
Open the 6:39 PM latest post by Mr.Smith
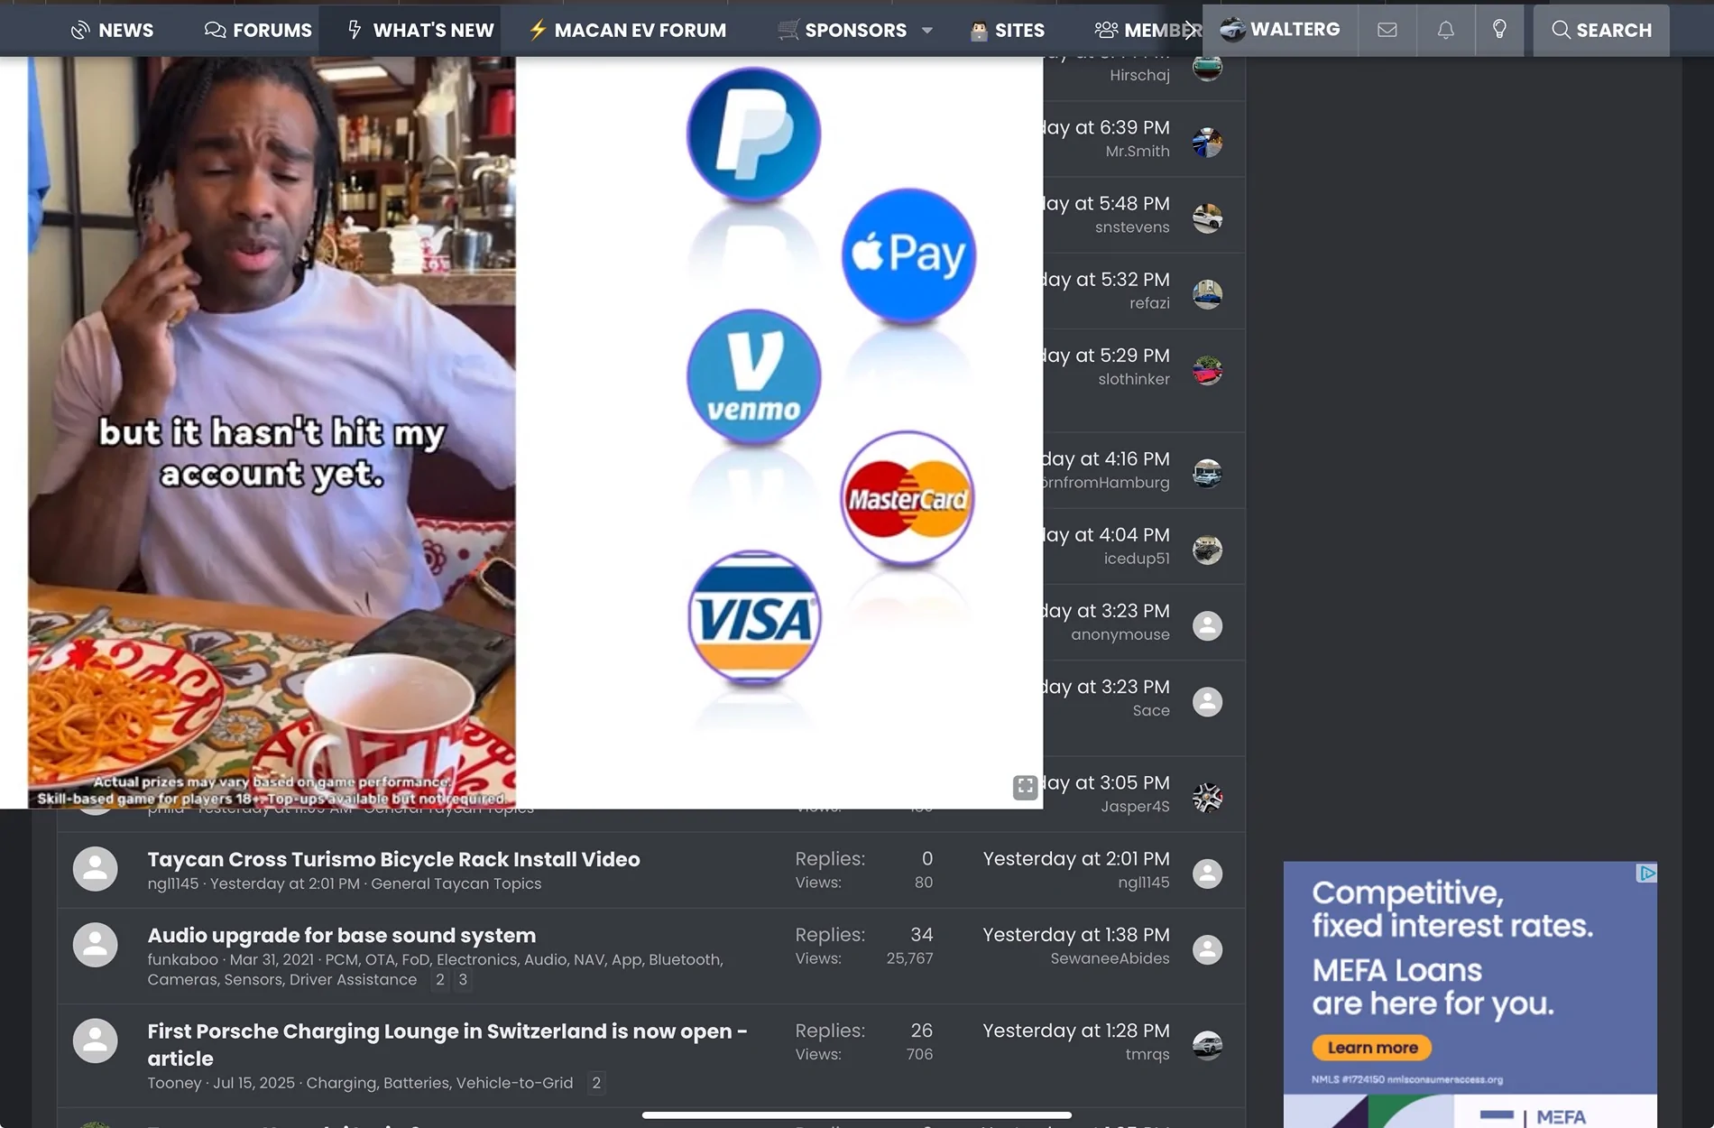coord(1107,127)
